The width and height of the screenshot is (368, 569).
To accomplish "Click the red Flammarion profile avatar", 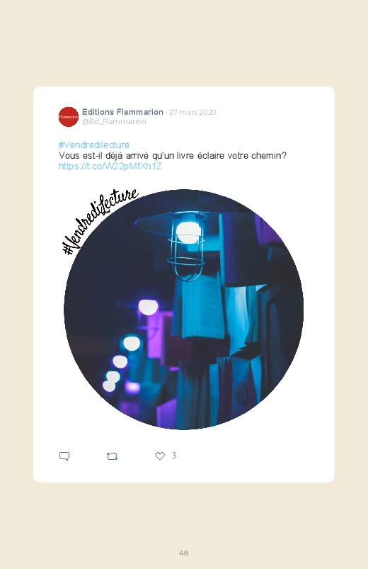I will point(69,117).
